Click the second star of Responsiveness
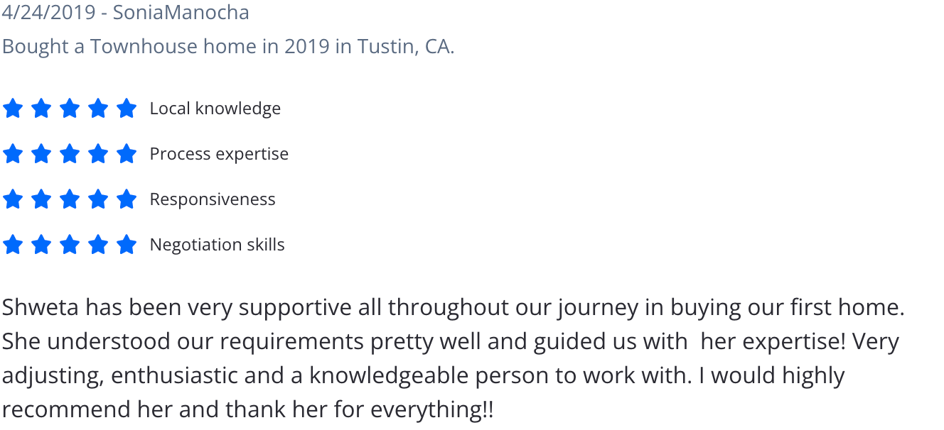This screenshot has height=430, width=944. [41, 199]
